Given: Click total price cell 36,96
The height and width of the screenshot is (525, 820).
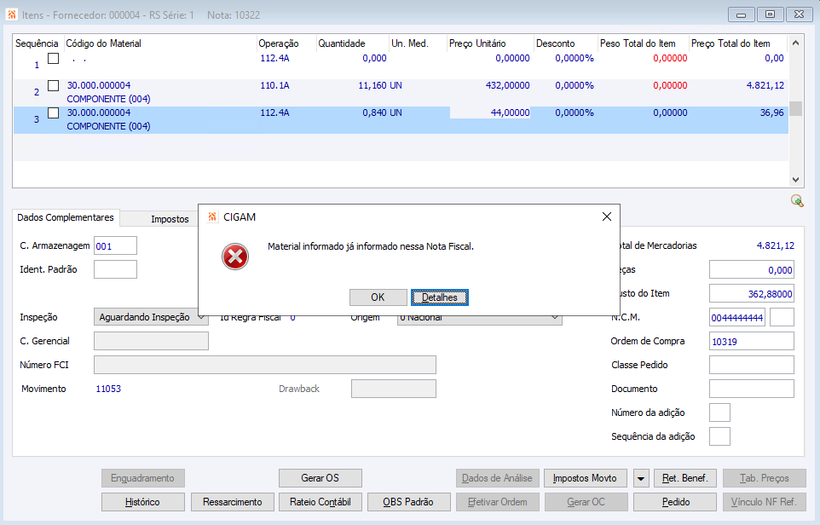Looking at the screenshot, I should [x=772, y=113].
